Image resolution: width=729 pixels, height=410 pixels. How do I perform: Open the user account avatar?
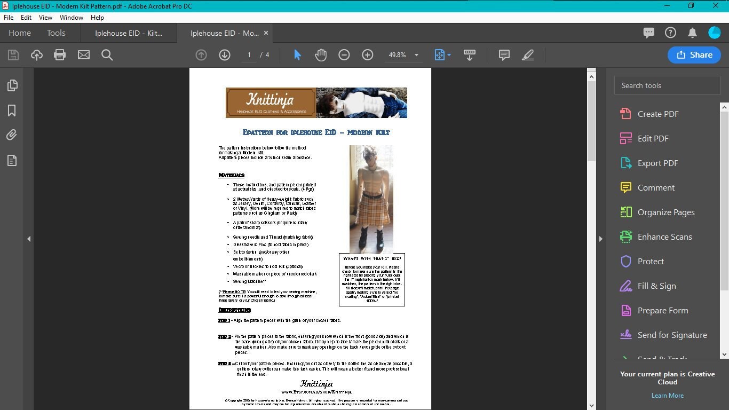[715, 33]
